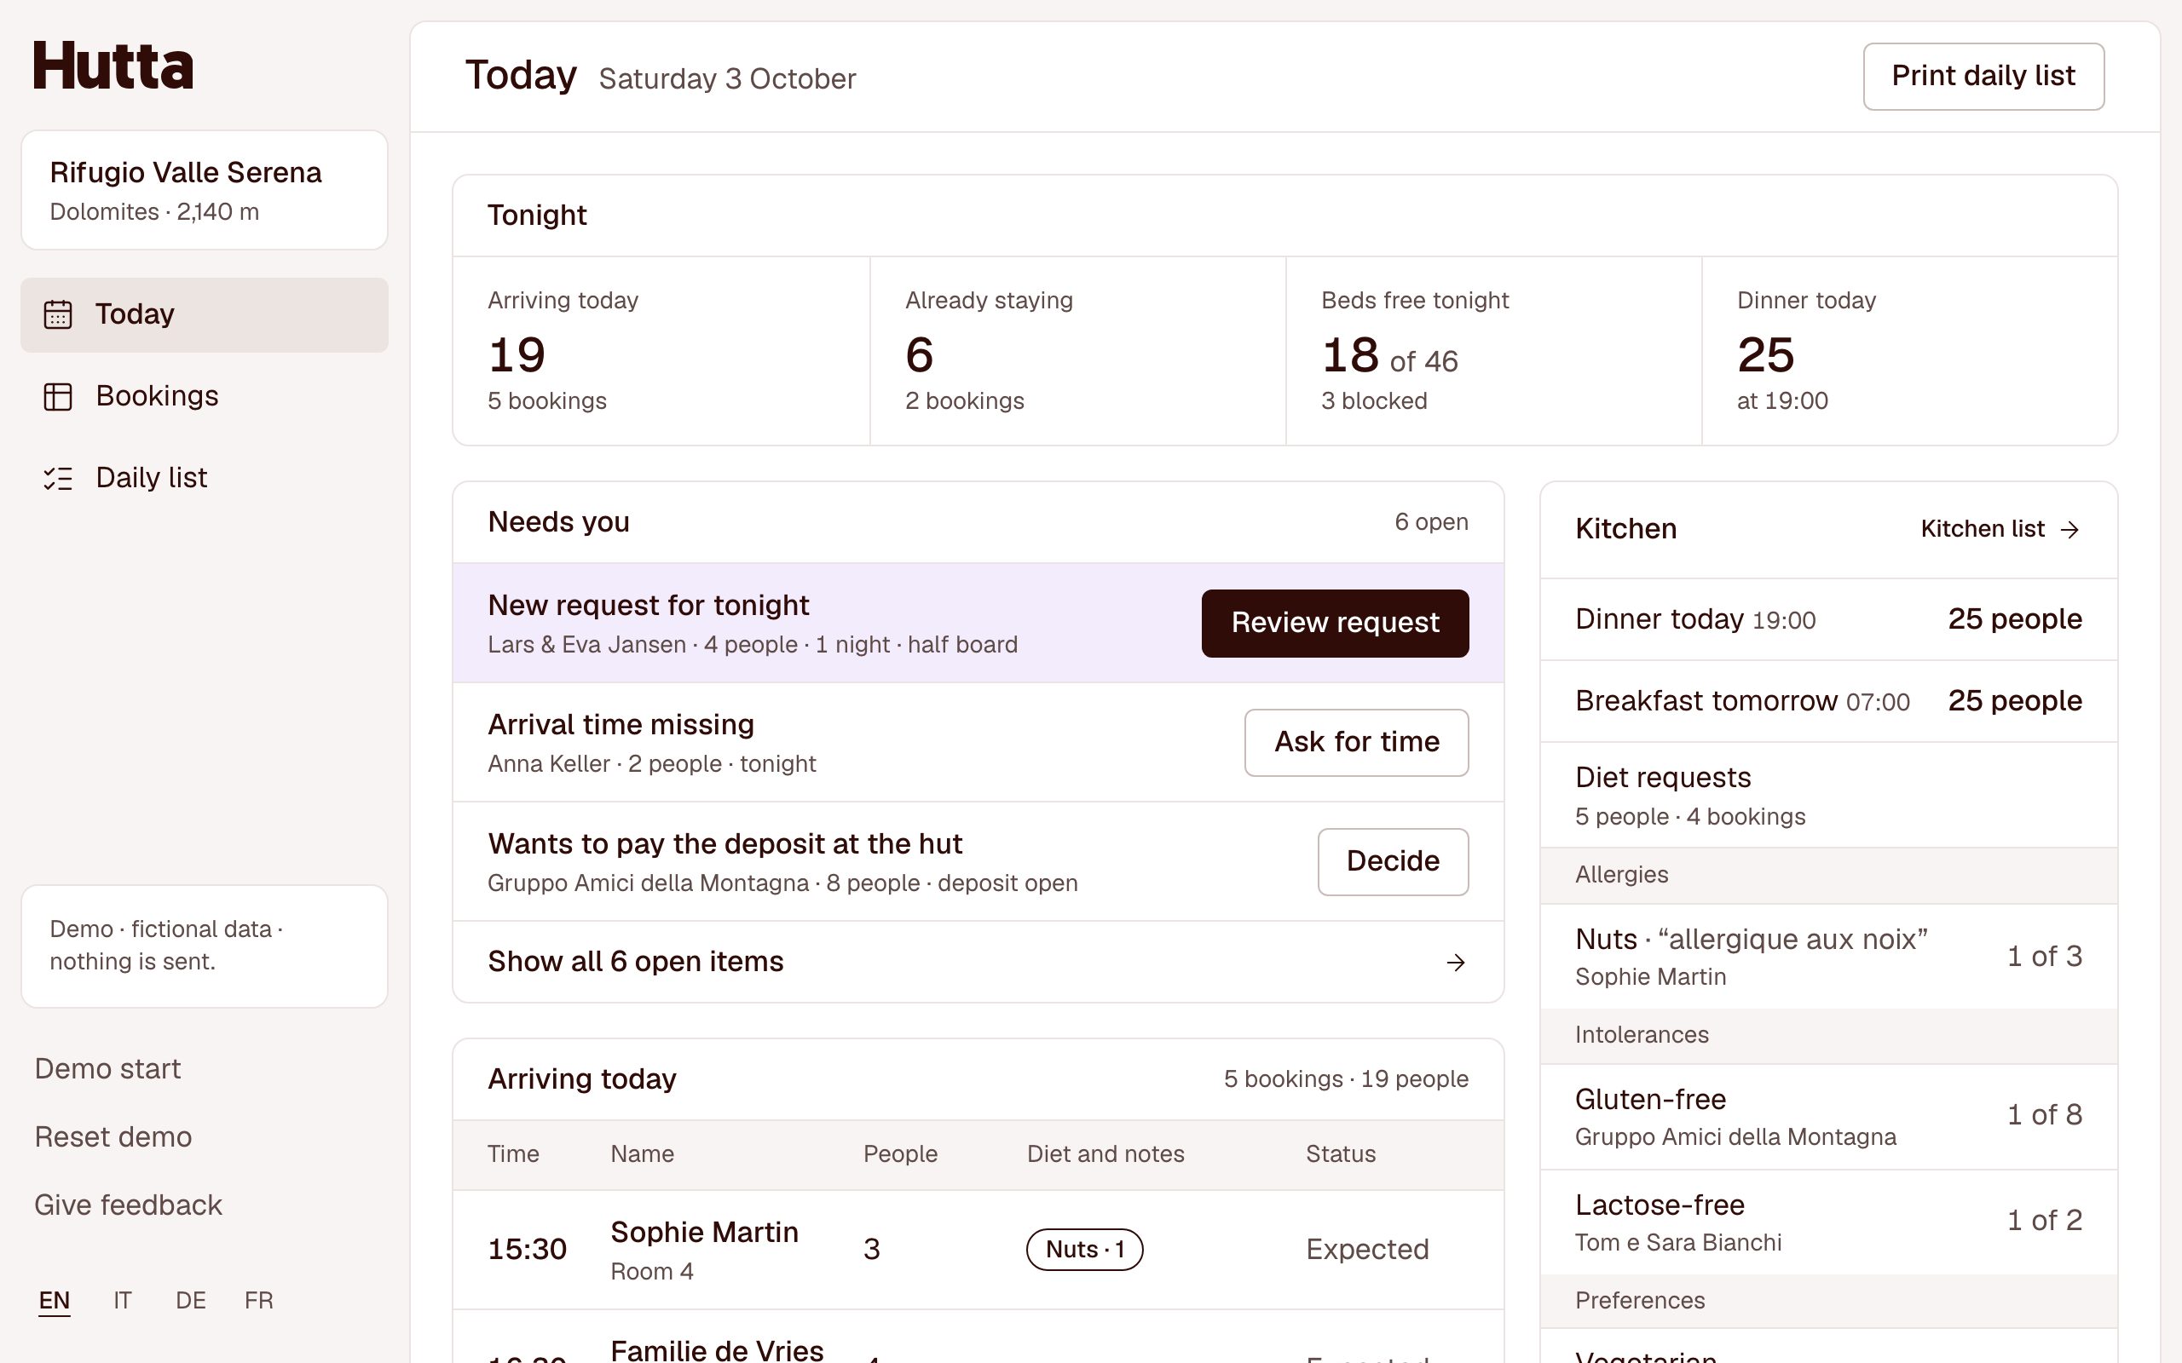
Task: Click the Gluten-free intolerance row
Action: coord(1828,1117)
